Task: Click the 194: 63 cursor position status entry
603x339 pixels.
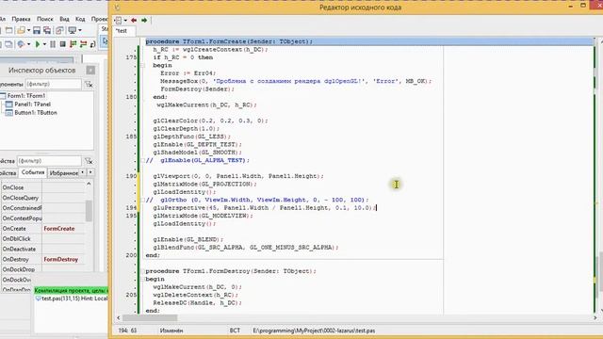Action: (x=127, y=331)
